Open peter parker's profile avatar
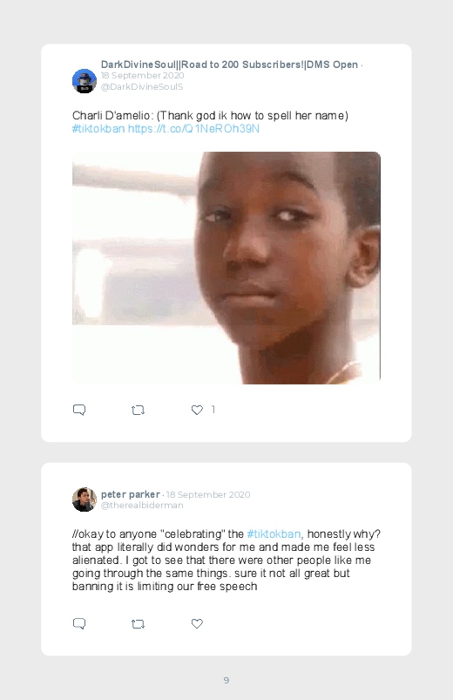 tap(85, 500)
